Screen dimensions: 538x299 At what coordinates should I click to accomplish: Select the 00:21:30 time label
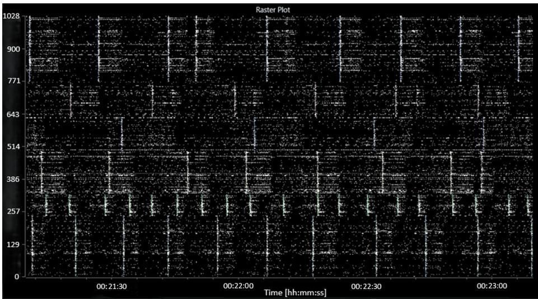[x=111, y=286]
